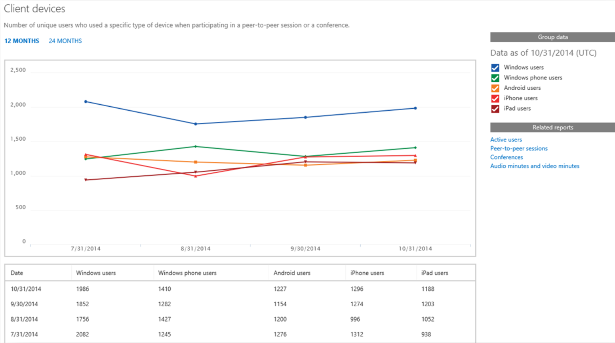615x343 pixels.
Task: Hide the iPad users series
Action: pyautogui.click(x=495, y=109)
